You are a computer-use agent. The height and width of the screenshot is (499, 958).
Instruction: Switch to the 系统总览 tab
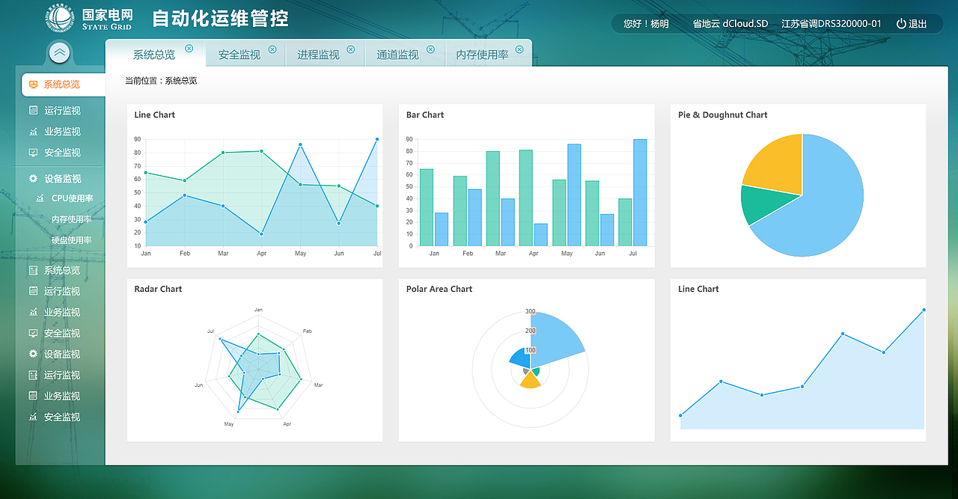[154, 55]
